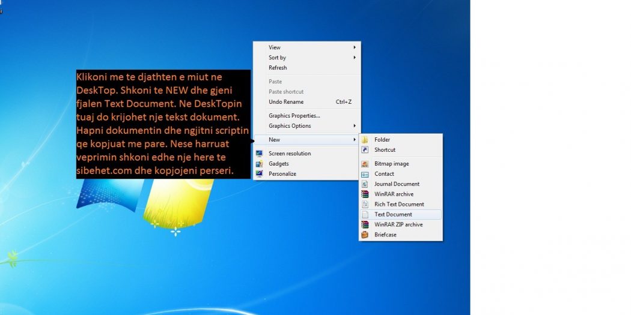Select the New menu entry
This screenshot has width=631, height=315.
click(x=306, y=139)
